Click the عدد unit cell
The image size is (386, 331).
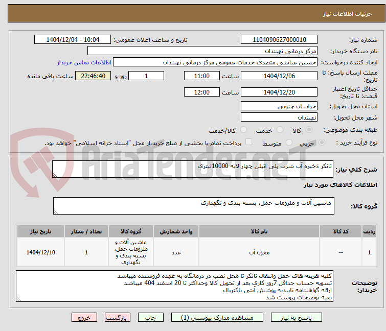(176, 252)
